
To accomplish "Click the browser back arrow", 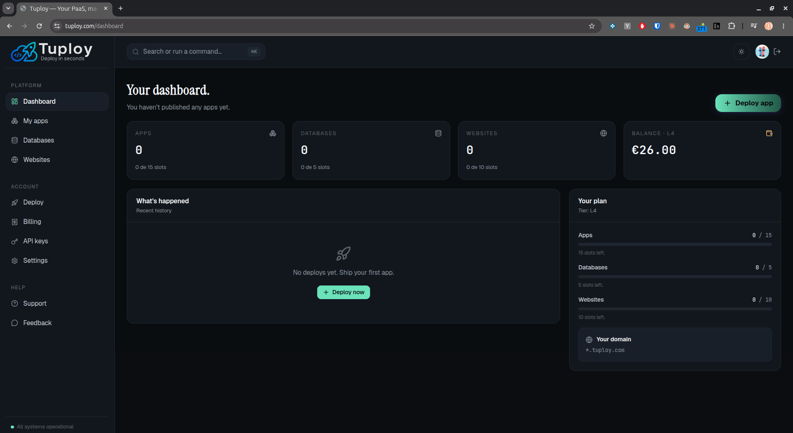I will [x=9, y=26].
